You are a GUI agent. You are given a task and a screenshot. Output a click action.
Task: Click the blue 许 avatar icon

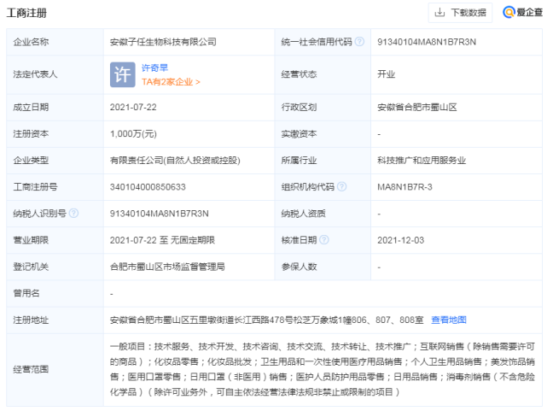click(x=123, y=74)
